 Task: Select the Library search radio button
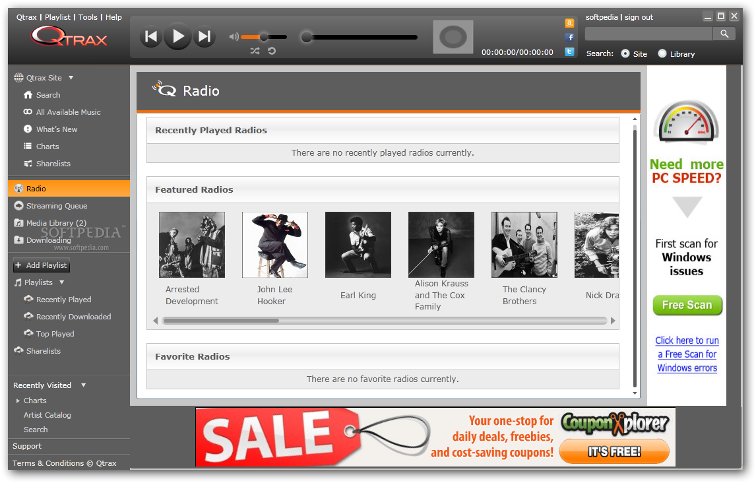662,53
